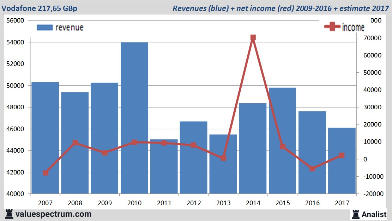Viewport: 392px width, 221px height.
Task: Click the 2007 year axis label
Action: 45,203
